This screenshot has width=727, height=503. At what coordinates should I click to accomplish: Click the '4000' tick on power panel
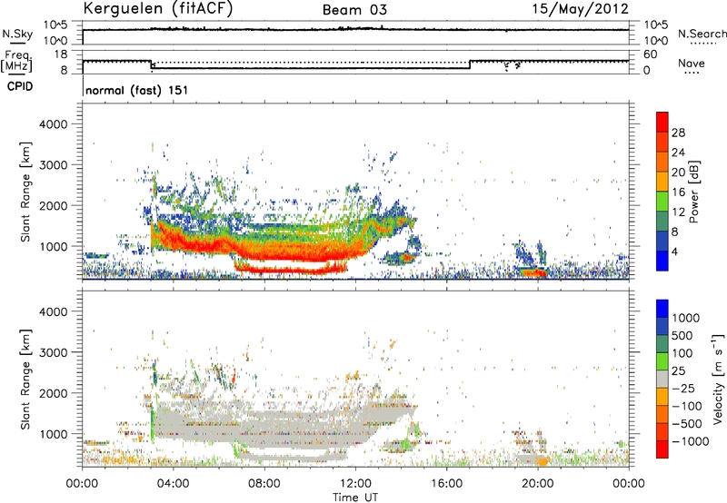pos(53,124)
